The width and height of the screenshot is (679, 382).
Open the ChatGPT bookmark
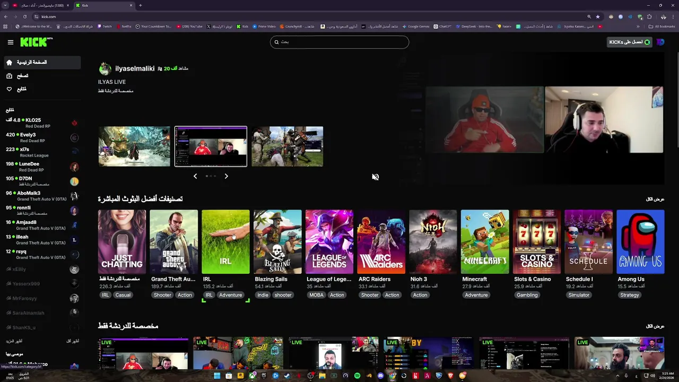point(442,26)
